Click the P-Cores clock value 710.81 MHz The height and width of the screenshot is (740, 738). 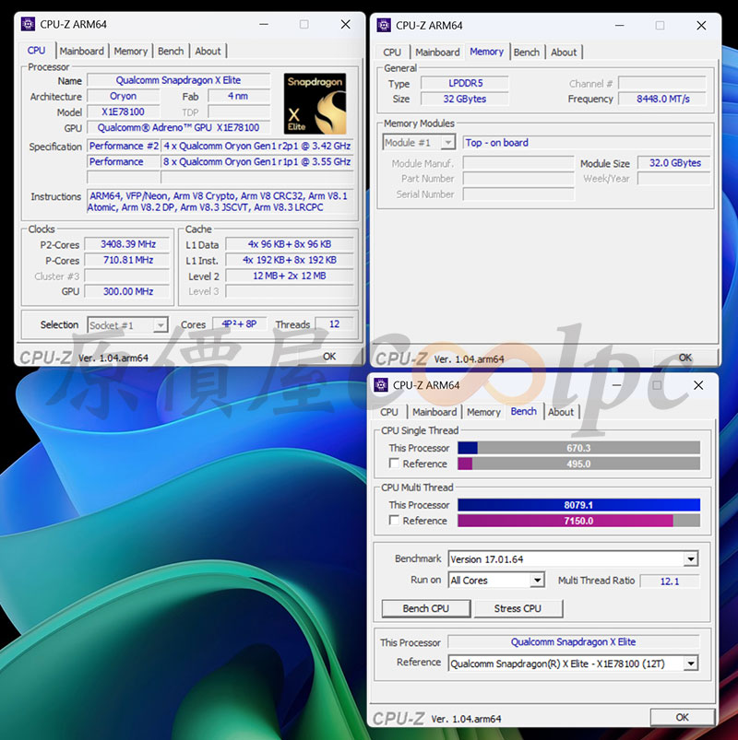point(127,260)
